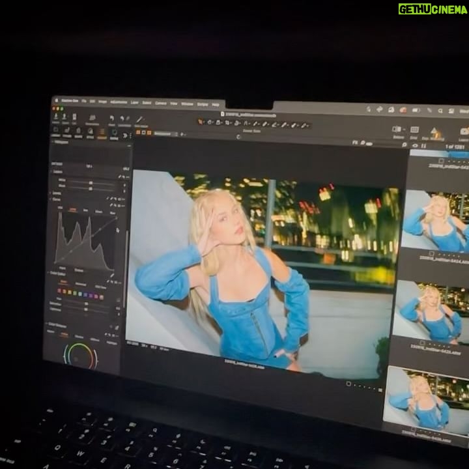The image size is (469, 469).
Task: Open the second tool tab next to Library
Action: click(67, 130)
